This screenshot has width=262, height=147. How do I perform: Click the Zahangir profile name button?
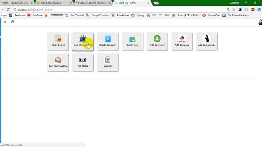pos(235,3)
